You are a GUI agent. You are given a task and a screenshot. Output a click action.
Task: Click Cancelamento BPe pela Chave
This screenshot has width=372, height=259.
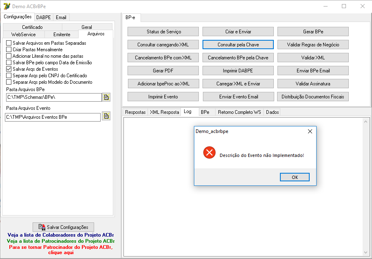pyautogui.click(x=238, y=57)
